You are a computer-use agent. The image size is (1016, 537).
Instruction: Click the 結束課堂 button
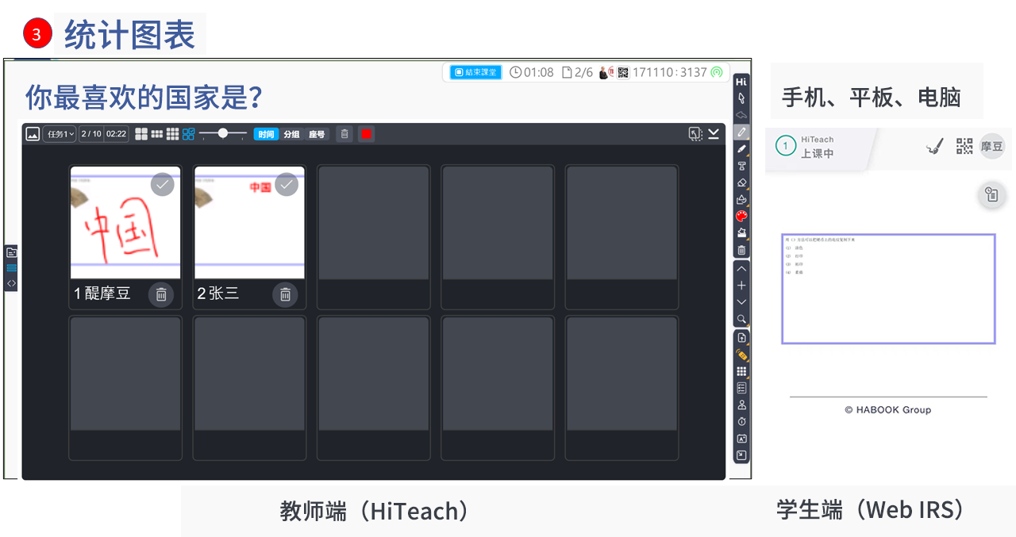pyautogui.click(x=475, y=72)
